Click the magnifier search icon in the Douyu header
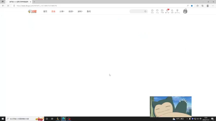The height and width of the screenshot is (121, 216). [145, 11]
